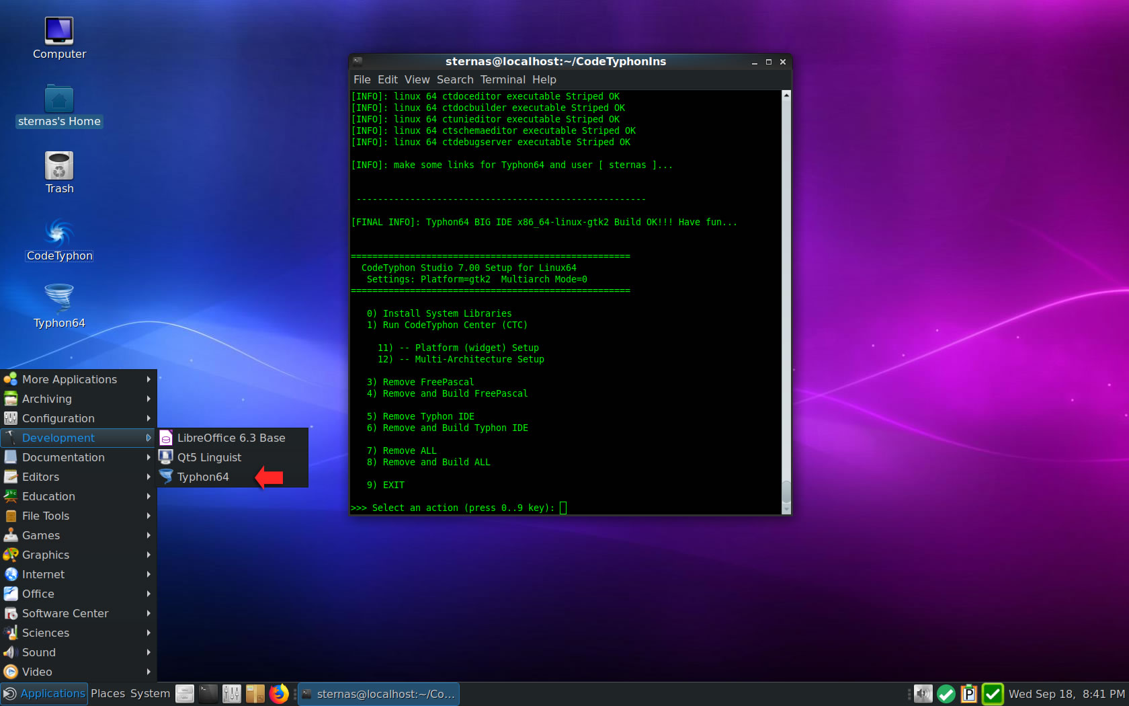Screen dimensions: 1129x706
Task: Click the terminal input prompt line
Action: pos(459,508)
